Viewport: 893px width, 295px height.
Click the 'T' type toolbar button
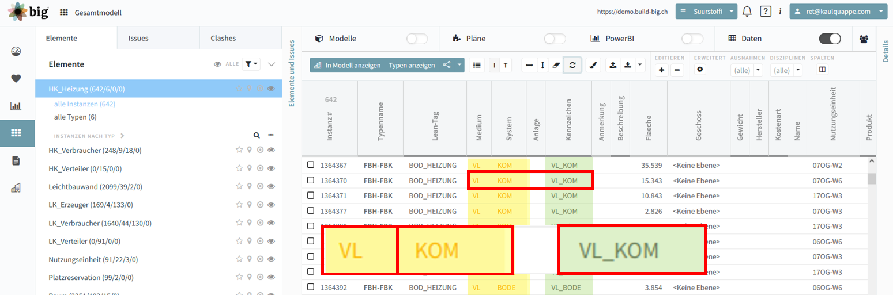506,66
